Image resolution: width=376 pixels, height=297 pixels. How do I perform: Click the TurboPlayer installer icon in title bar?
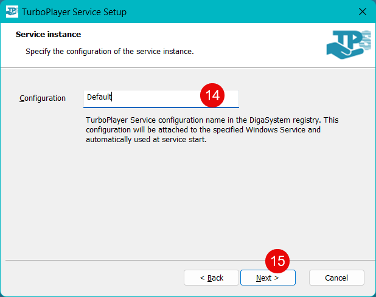[12, 12]
